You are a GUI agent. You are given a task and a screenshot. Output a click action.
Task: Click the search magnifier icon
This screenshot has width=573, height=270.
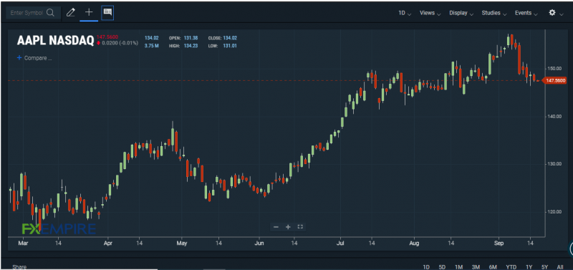[x=50, y=13]
